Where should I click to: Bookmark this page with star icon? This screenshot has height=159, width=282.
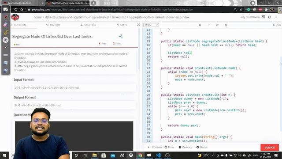coord(241,10)
